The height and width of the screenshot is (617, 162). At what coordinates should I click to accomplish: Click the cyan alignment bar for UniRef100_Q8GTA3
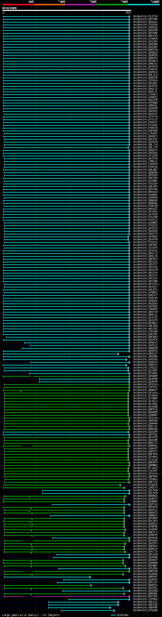click(x=67, y=36)
